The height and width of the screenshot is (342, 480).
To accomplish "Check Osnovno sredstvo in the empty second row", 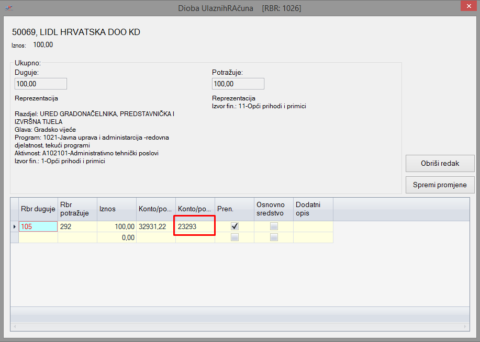I will (274, 237).
